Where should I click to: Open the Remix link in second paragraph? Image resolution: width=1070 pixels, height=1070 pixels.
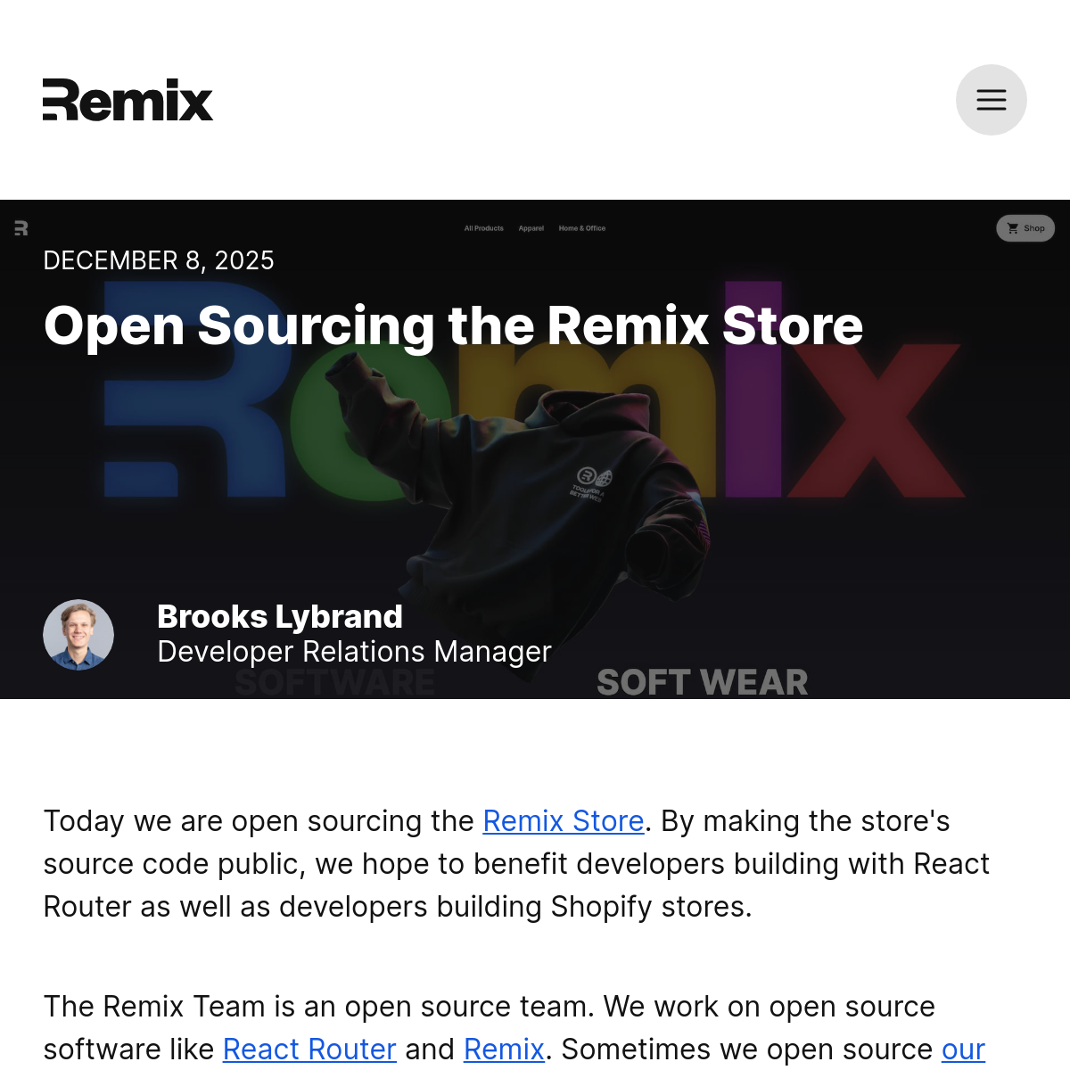tap(504, 1049)
